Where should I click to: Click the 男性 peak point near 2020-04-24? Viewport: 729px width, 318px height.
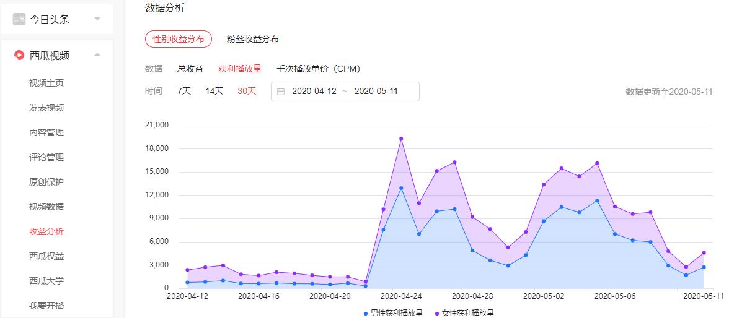point(400,188)
